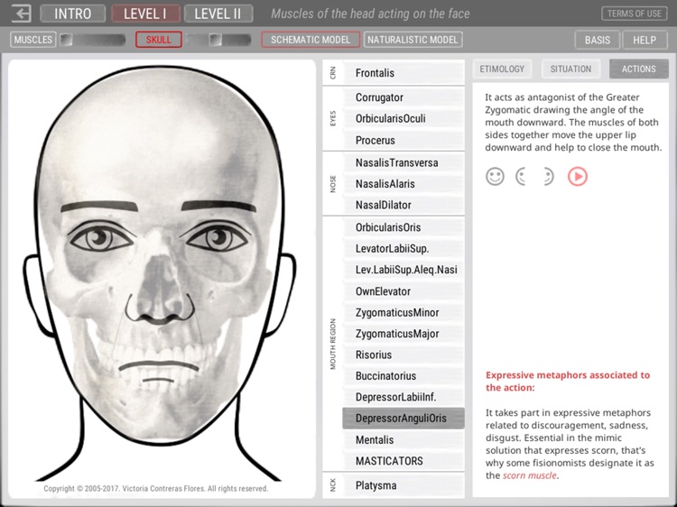This screenshot has width=677, height=507.
Task: Switch to LEVEL I
Action: (145, 14)
